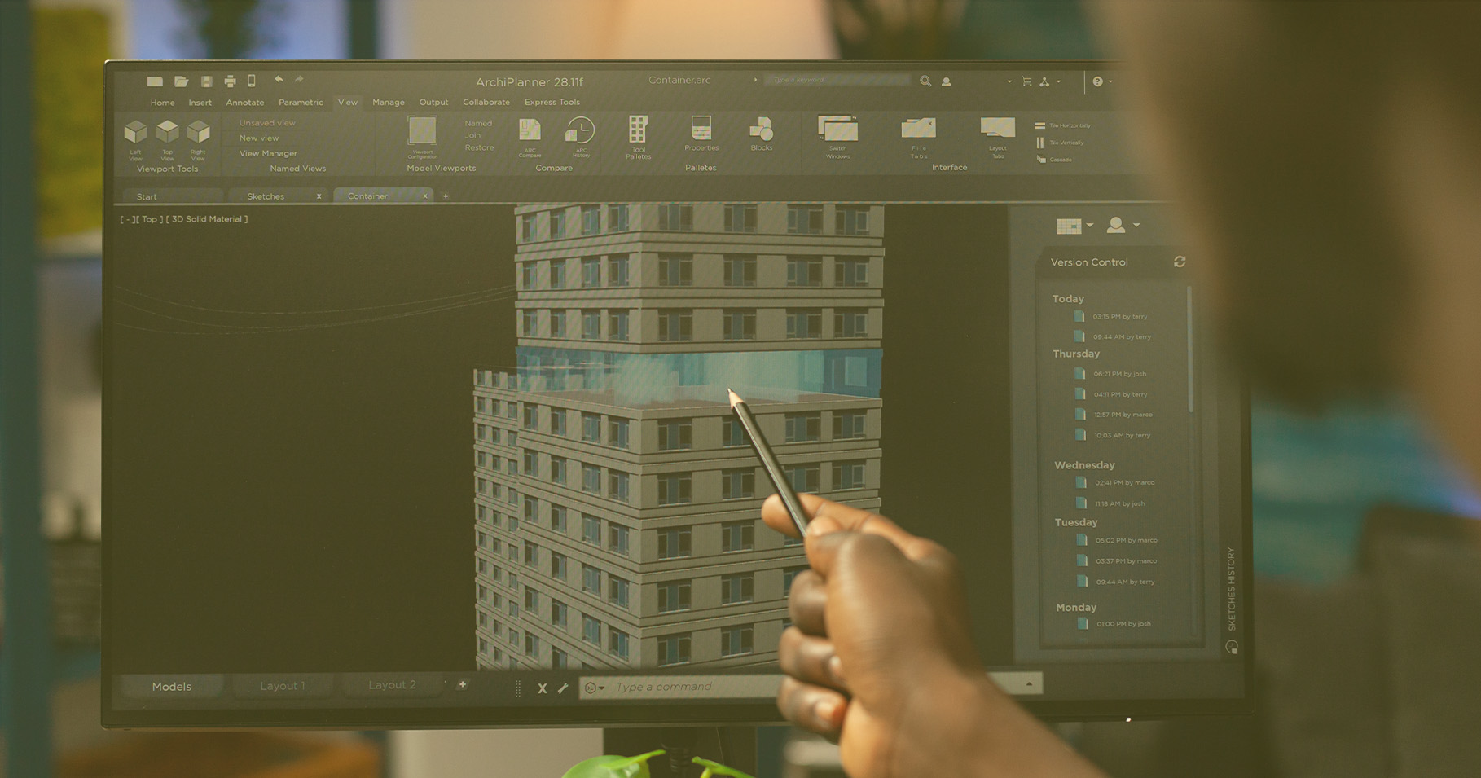1481x778 pixels.
Task: Expand the command line history arrow
Action: pyautogui.click(x=1029, y=684)
